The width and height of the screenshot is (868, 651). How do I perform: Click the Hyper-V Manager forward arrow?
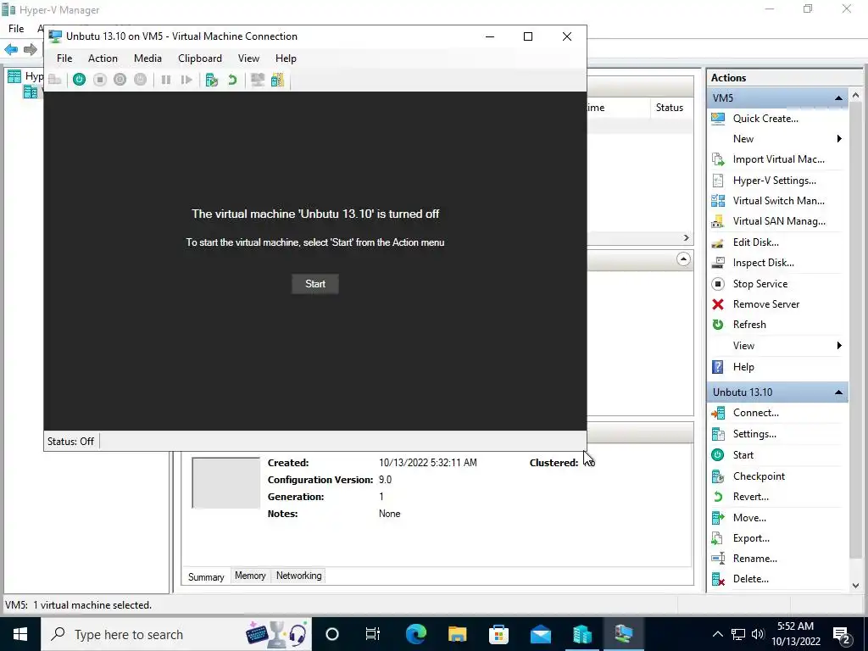pyautogui.click(x=31, y=50)
